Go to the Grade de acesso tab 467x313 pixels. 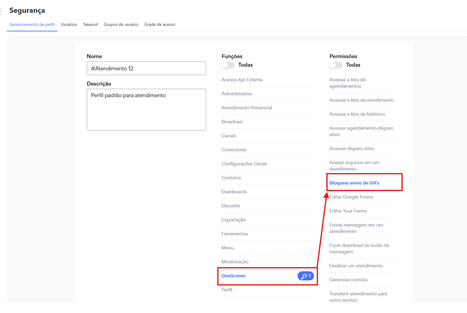click(160, 25)
